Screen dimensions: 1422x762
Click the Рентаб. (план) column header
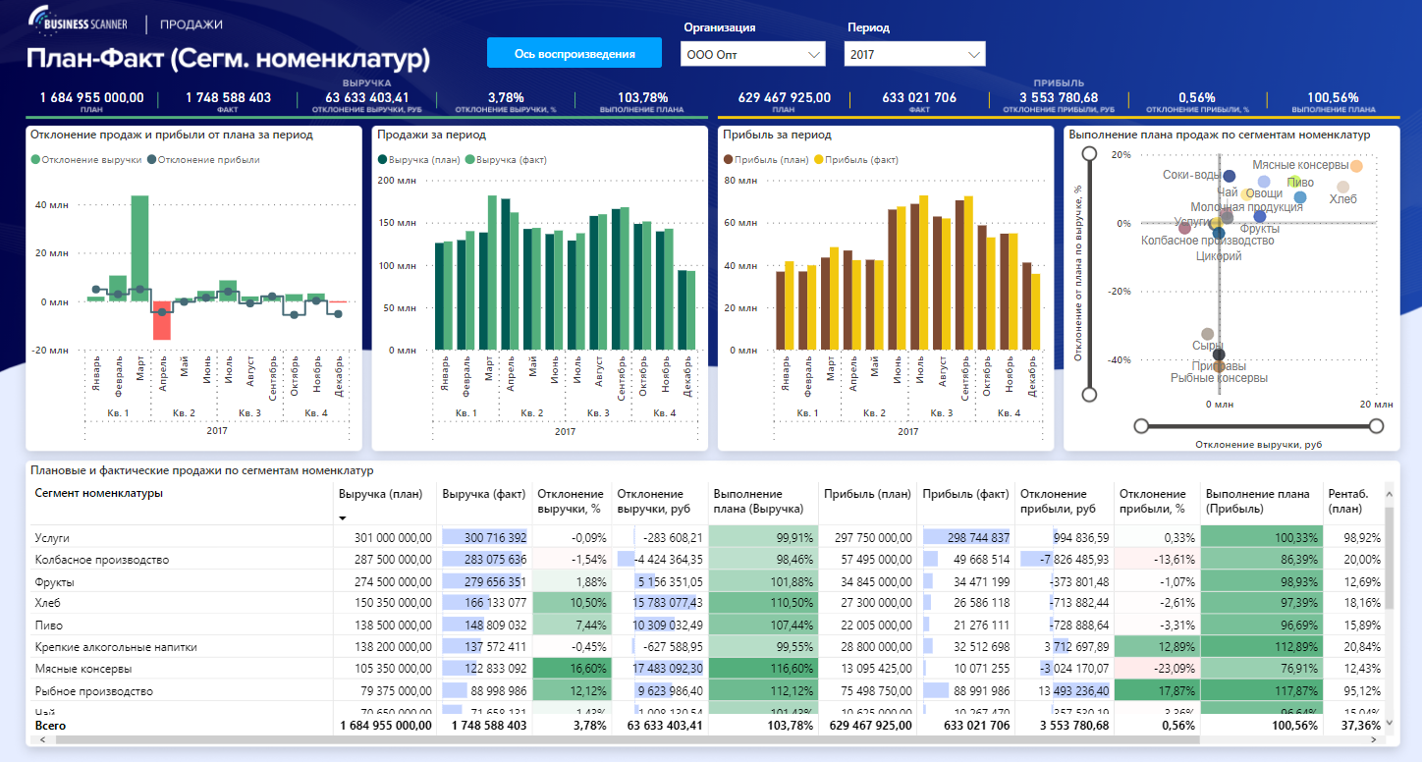[1347, 501]
